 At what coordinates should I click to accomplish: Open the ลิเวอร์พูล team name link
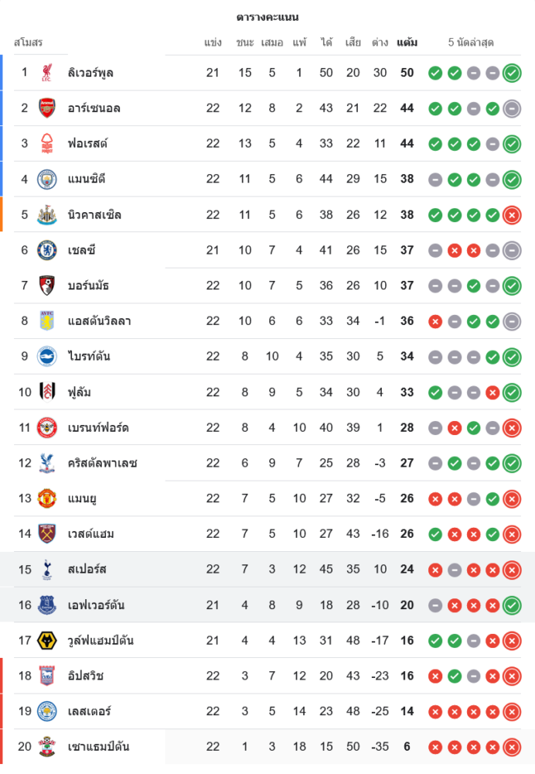91,73
